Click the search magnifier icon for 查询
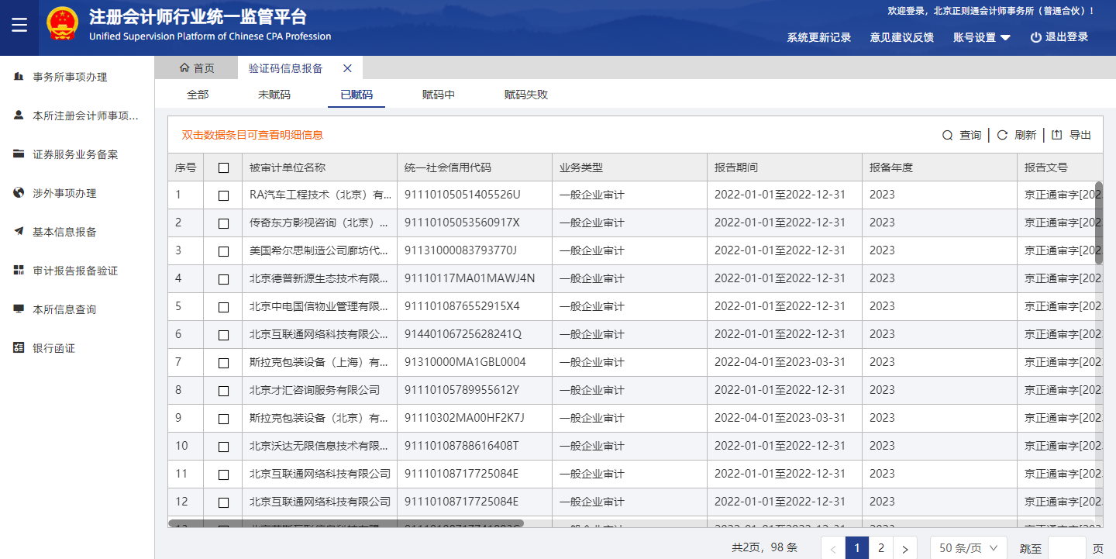 947,136
